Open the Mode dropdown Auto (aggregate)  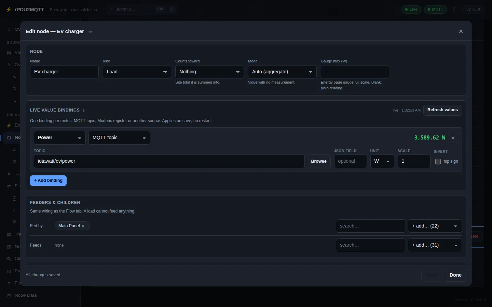coord(282,72)
